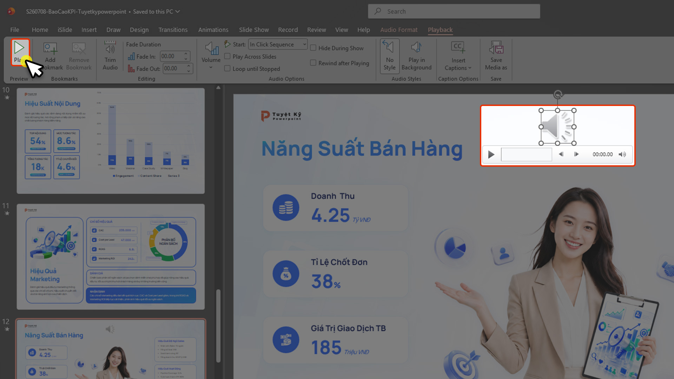
Task: Open the Transitions tab
Action: coord(173,30)
